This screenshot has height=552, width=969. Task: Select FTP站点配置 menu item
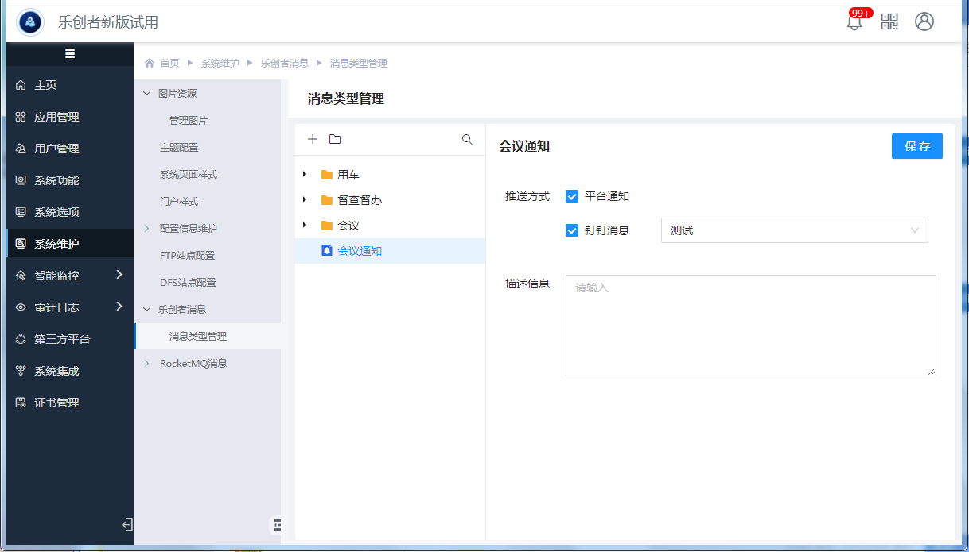click(x=187, y=256)
